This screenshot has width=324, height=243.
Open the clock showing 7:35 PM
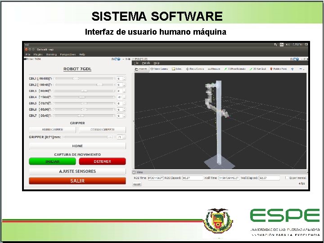[x=297, y=45]
